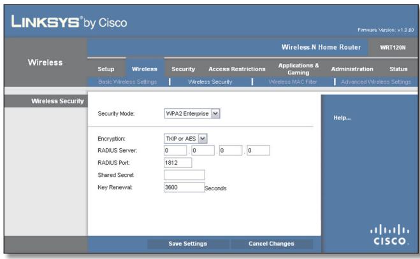Focus the Shared Secret field
This screenshot has width=420, height=259.
tap(184, 175)
